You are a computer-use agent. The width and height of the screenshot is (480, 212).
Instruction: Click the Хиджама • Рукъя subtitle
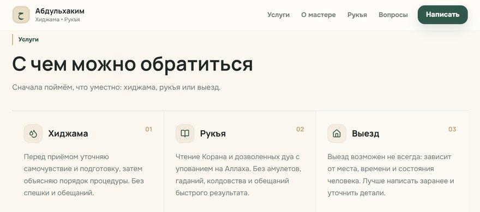pos(58,20)
